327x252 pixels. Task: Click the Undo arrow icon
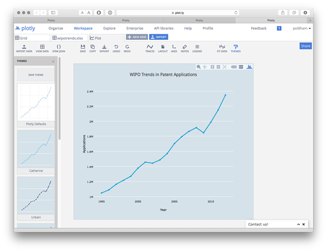tap(116, 48)
